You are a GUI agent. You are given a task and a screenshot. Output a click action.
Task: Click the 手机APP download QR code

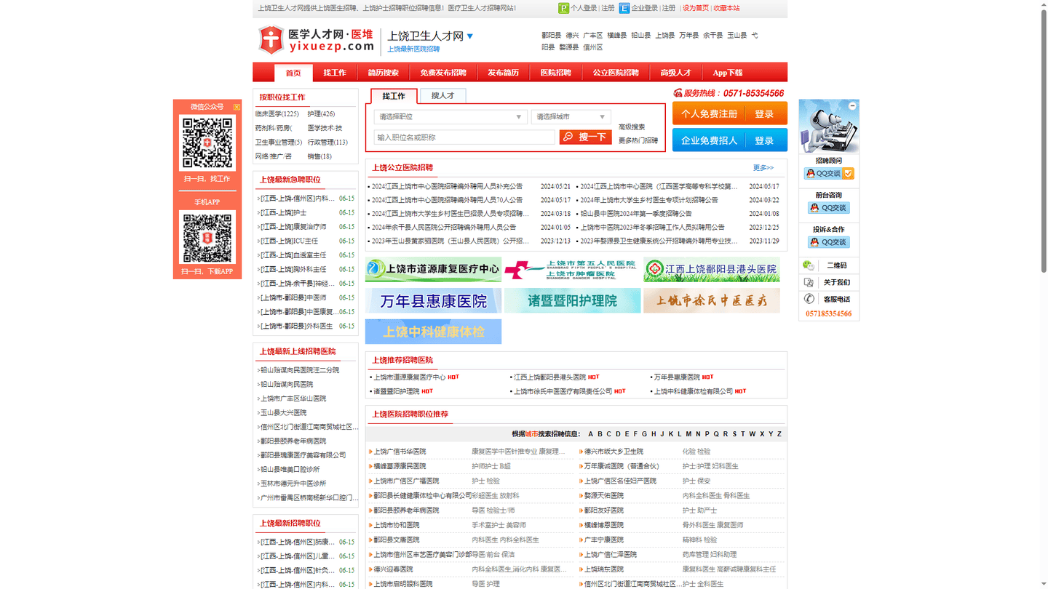click(x=207, y=237)
